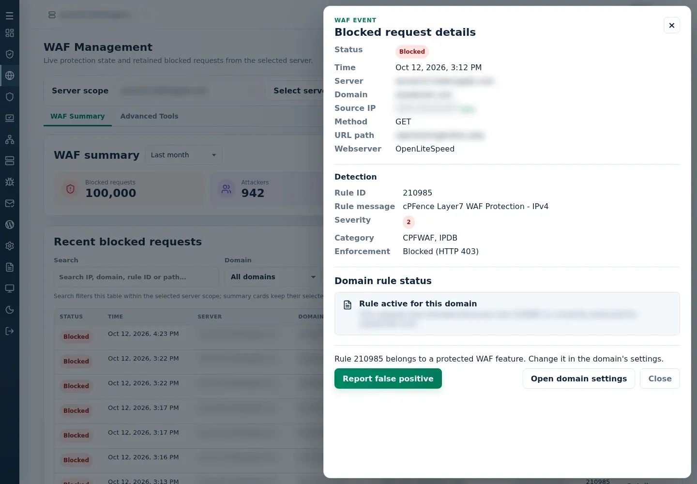Image resolution: width=697 pixels, height=484 pixels.
Task: Click the document icon beside 'Rule active for this domain'
Action: (348, 305)
